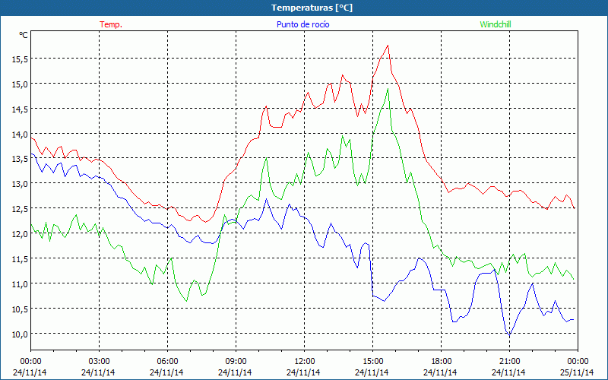The width and height of the screenshot is (608, 380).
Task: Click the 09:00 time axis label
Action: click(x=236, y=362)
